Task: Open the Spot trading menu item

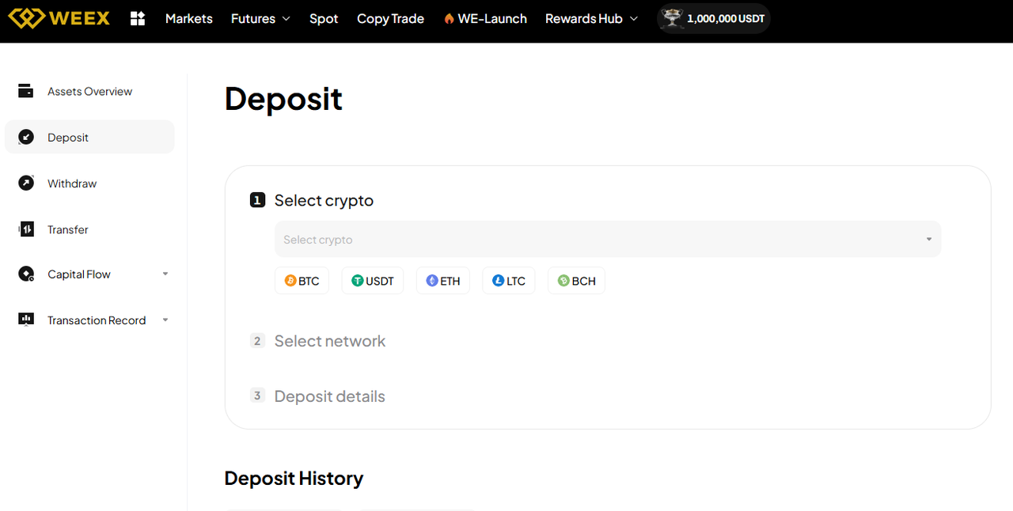Action: click(324, 18)
